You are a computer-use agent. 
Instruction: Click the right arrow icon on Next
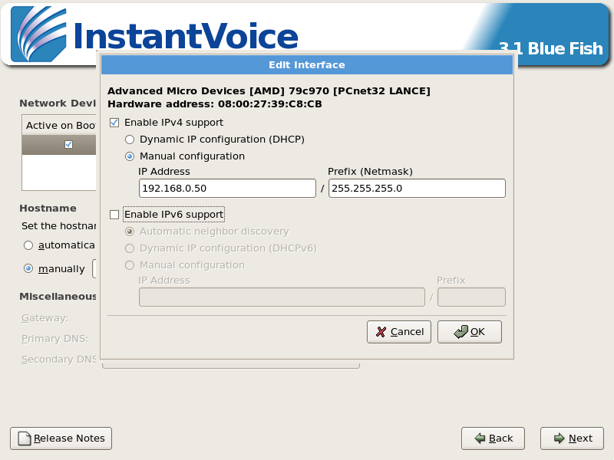pos(557,439)
